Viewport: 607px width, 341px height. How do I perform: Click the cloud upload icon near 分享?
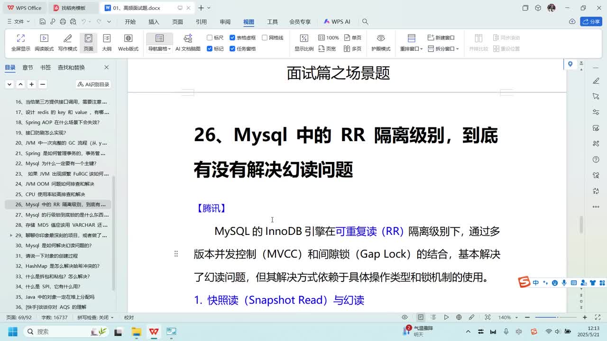click(x=572, y=22)
